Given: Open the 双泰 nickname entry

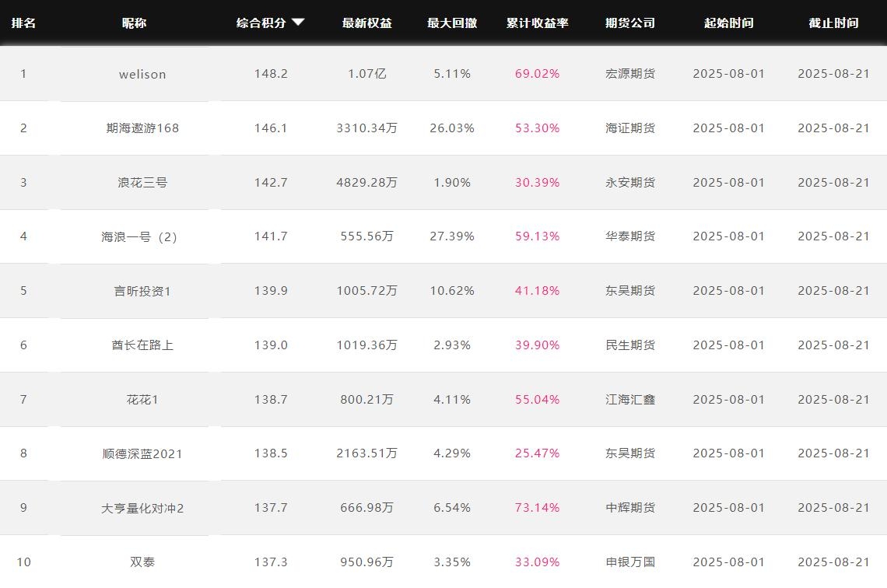Looking at the screenshot, I should [142, 562].
